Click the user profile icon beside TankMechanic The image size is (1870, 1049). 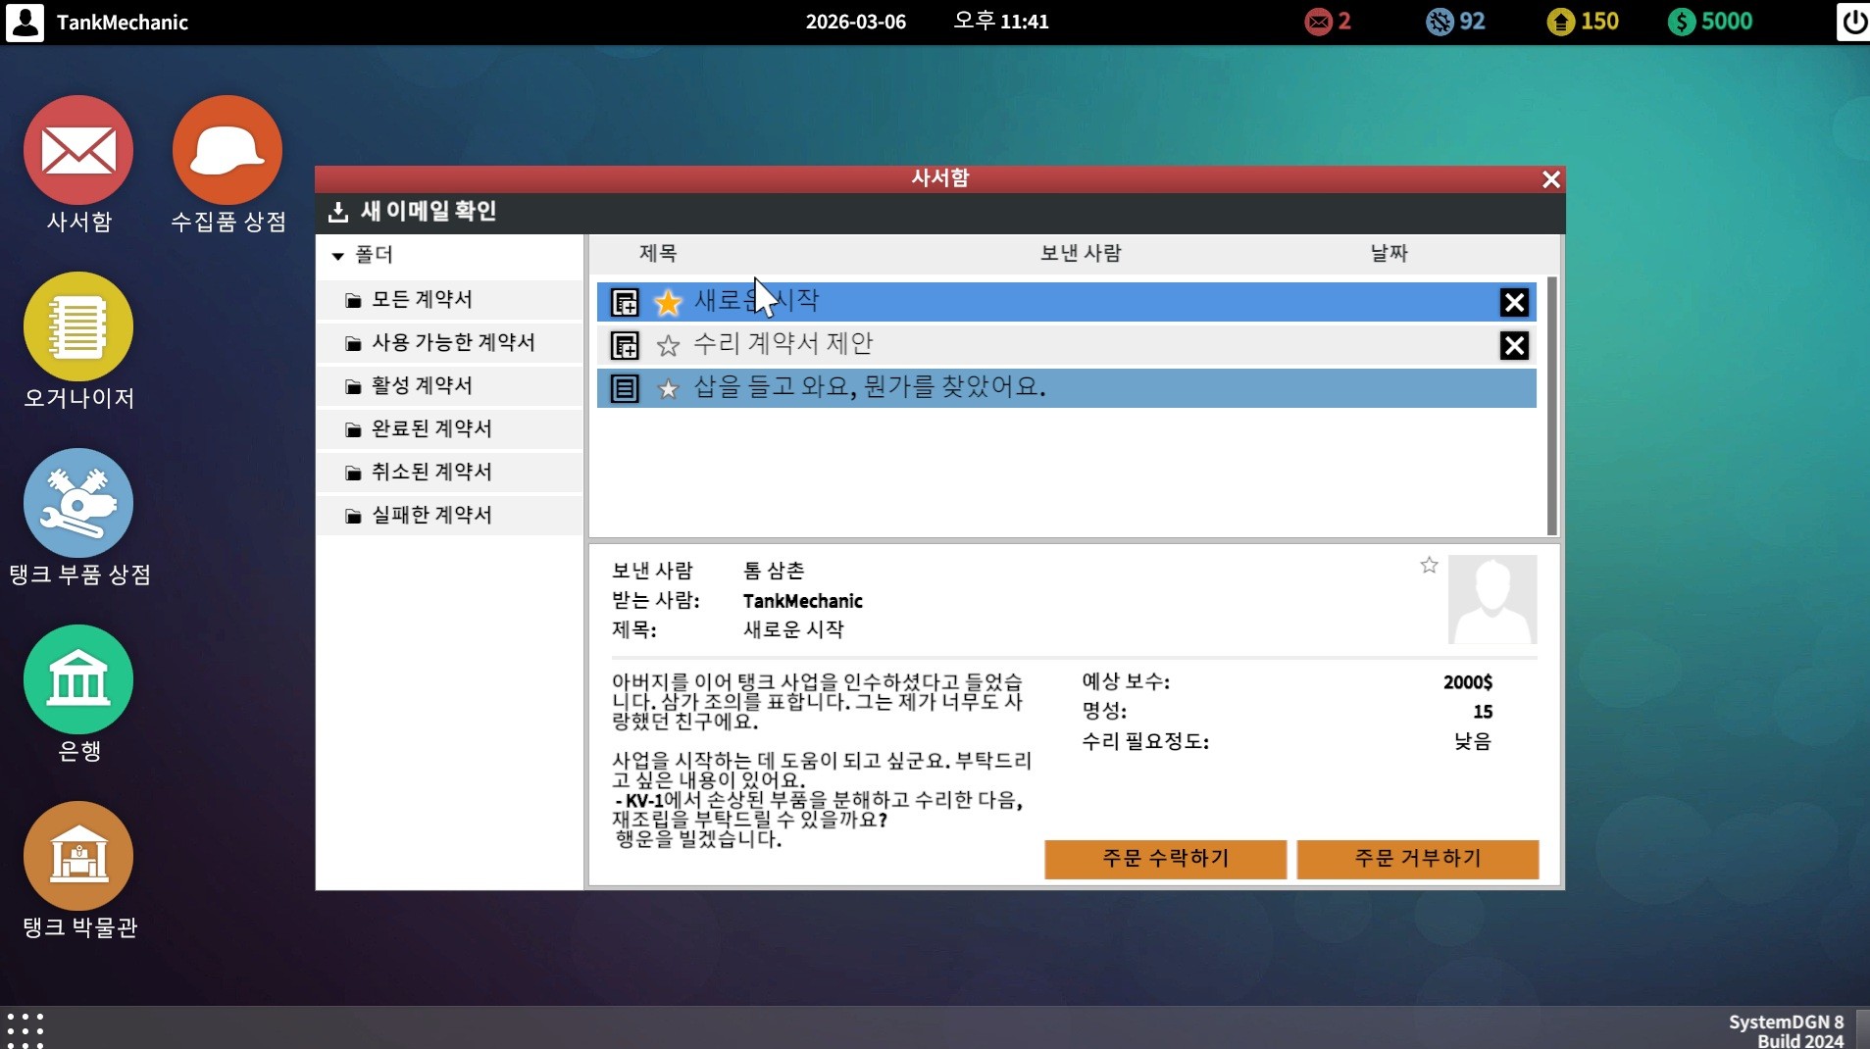click(x=25, y=22)
